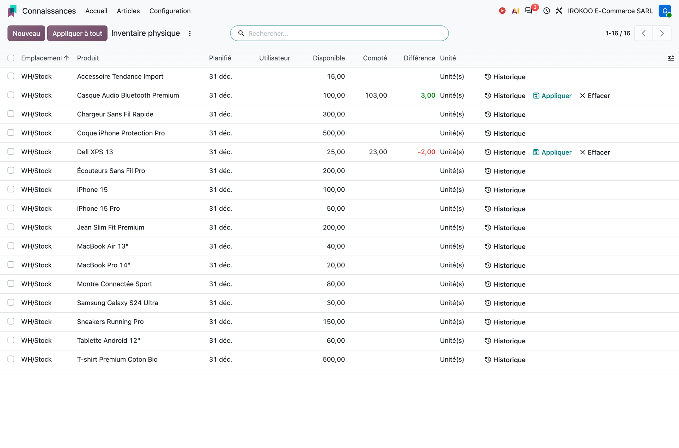Viewport: 679px width, 448px height.
Task: Click the Connaissances app title
Action: tap(49, 11)
